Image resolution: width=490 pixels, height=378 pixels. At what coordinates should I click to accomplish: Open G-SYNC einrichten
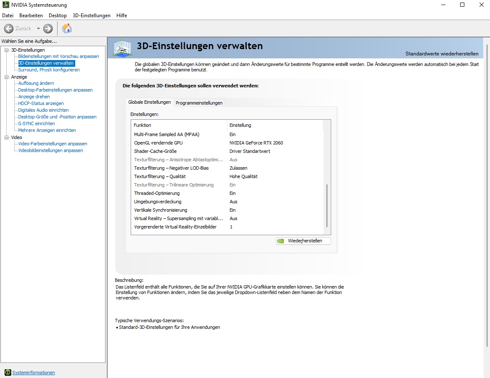coord(36,123)
